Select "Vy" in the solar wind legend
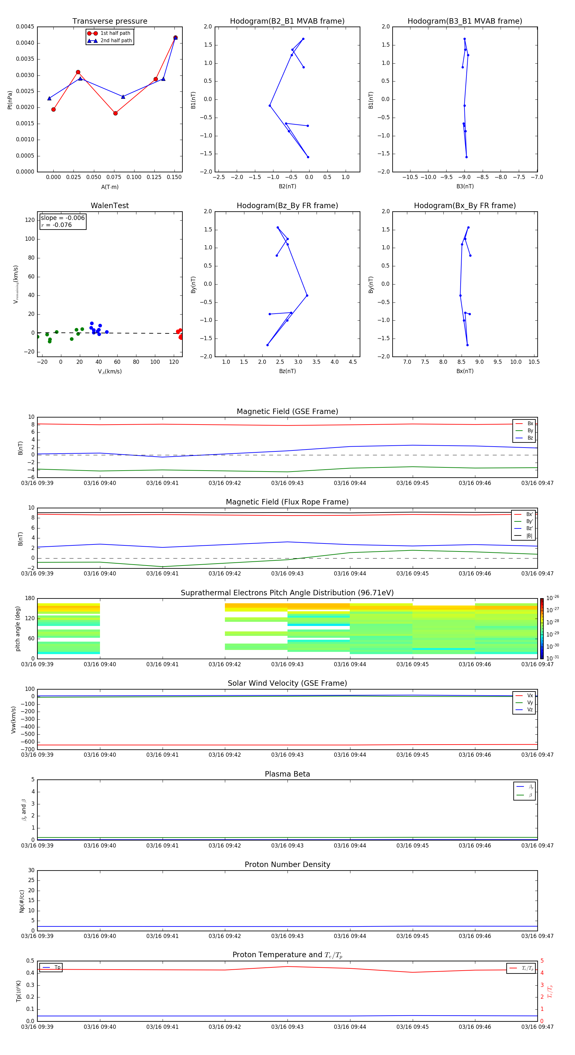575x1055 pixels. click(x=524, y=702)
